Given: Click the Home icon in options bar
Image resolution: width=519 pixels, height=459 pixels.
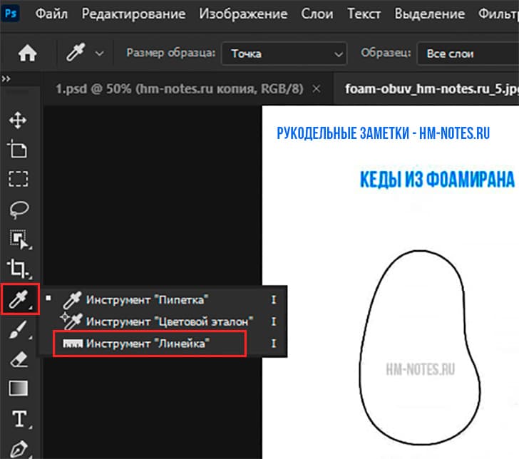Looking at the screenshot, I should (28, 53).
